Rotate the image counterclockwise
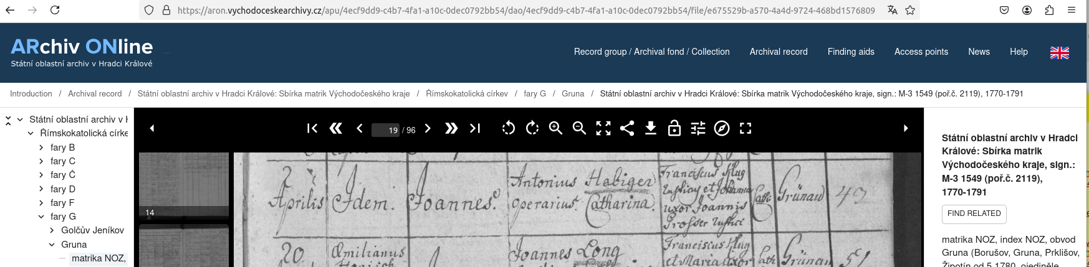This screenshot has width=1089, height=267. [x=509, y=128]
